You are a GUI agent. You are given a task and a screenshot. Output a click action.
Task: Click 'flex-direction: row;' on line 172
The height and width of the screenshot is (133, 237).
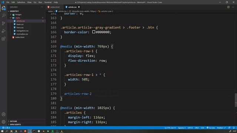(x=87, y=61)
